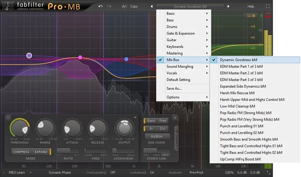Expand the Drums presets submenu

coord(184,27)
